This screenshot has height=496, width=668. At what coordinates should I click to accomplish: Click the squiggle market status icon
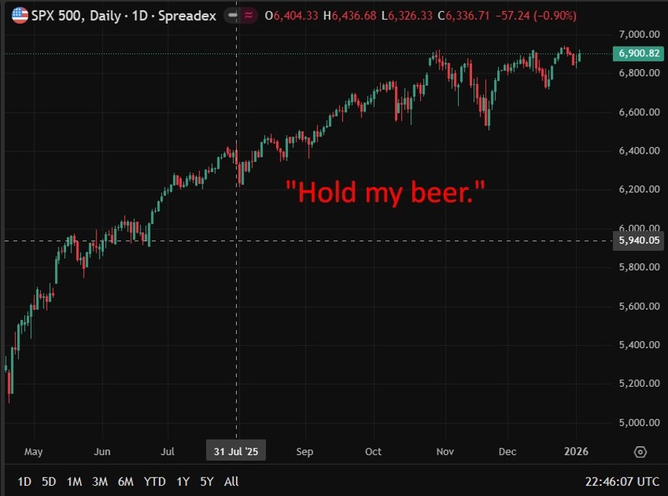point(249,15)
